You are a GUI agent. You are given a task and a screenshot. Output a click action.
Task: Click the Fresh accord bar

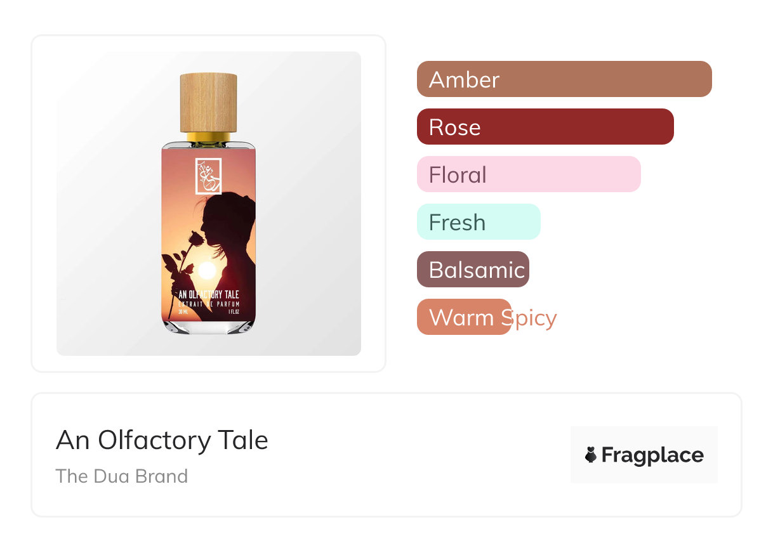[479, 222]
